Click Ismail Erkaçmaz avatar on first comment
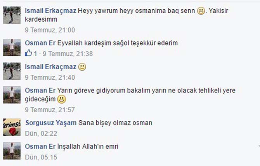Viewport: 260px width, 166px height. tap(12, 15)
